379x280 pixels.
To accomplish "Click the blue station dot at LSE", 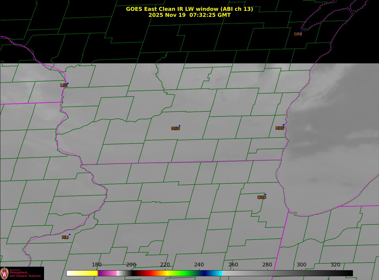I will click(68, 83).
